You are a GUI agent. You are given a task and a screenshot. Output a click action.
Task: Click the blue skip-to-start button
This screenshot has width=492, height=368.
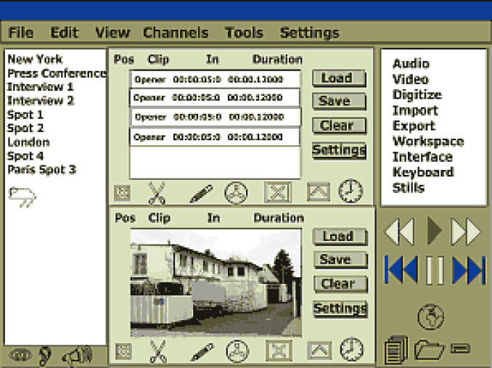click(402, 270)
